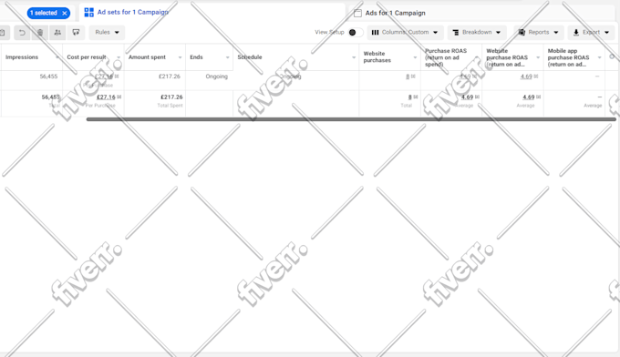The image size is (620, 357).
Task: Click the Ads tab page icon
Action: tap(357, 13)
